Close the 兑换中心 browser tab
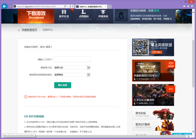Viewport: 196px width, 139px height. pos(106,7)
